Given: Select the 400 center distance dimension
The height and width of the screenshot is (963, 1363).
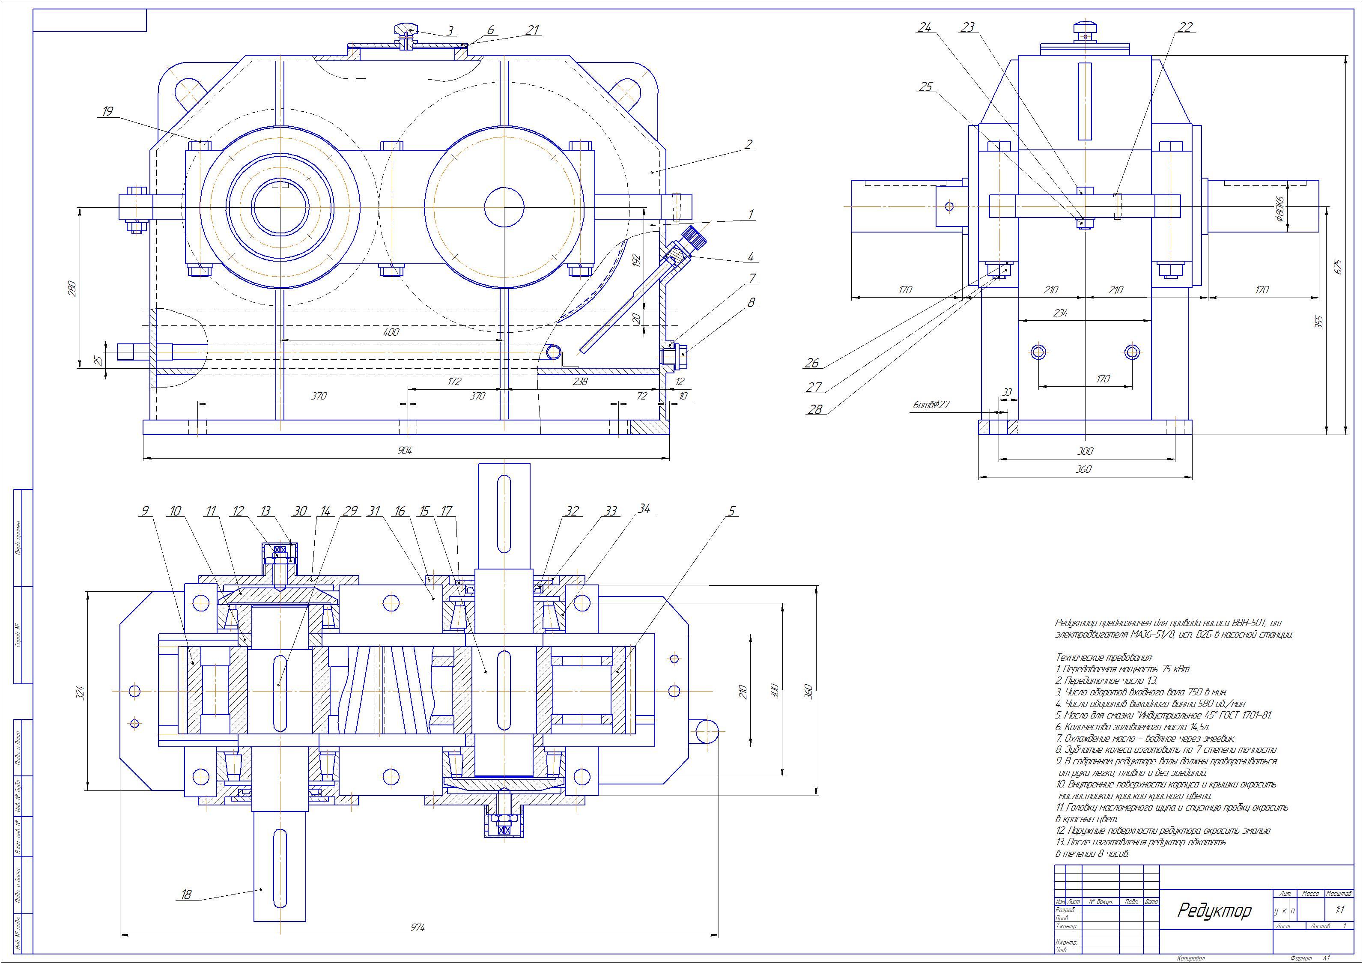Looking at the screenshot, I should click(x=391, y=332).
